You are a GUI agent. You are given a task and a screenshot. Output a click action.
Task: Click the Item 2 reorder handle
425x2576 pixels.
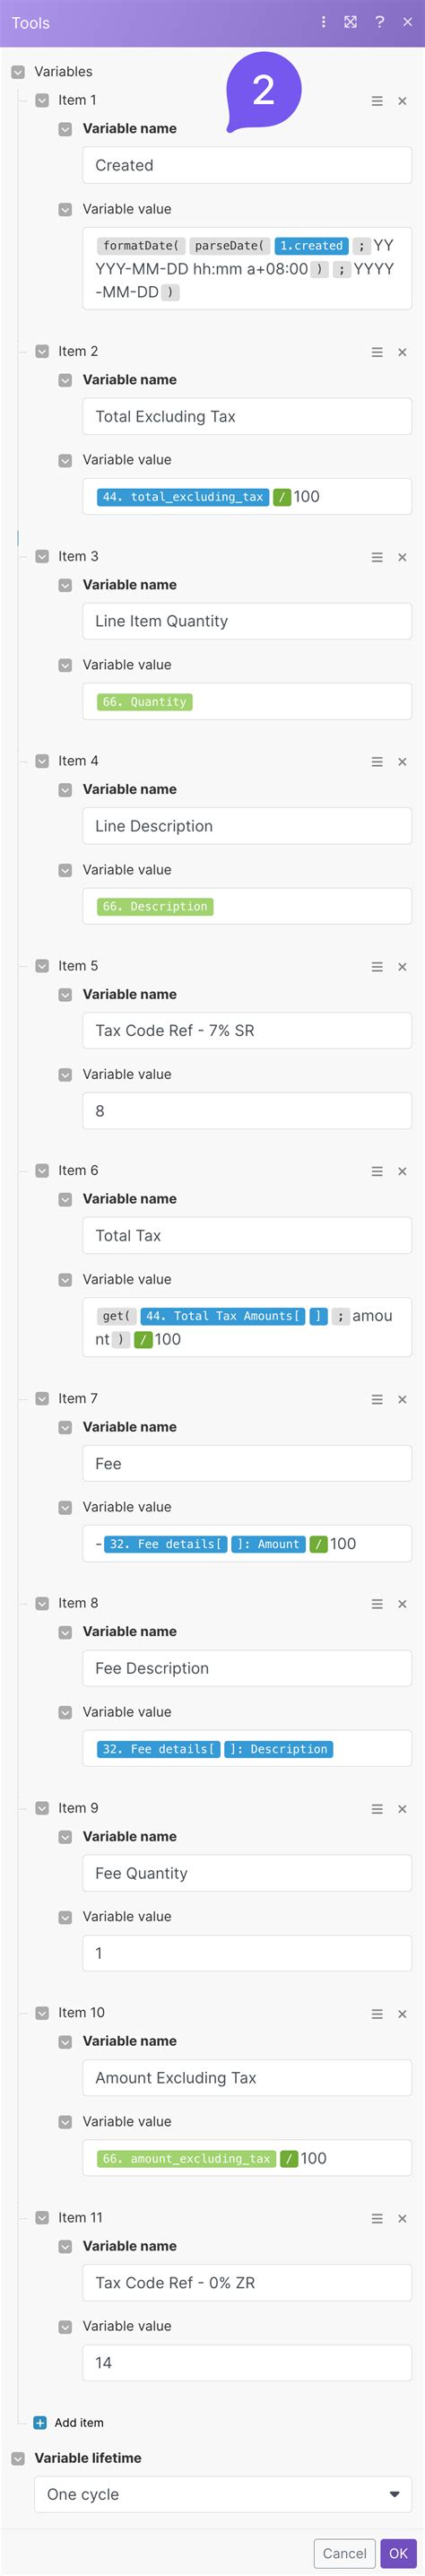coord(377,352)
